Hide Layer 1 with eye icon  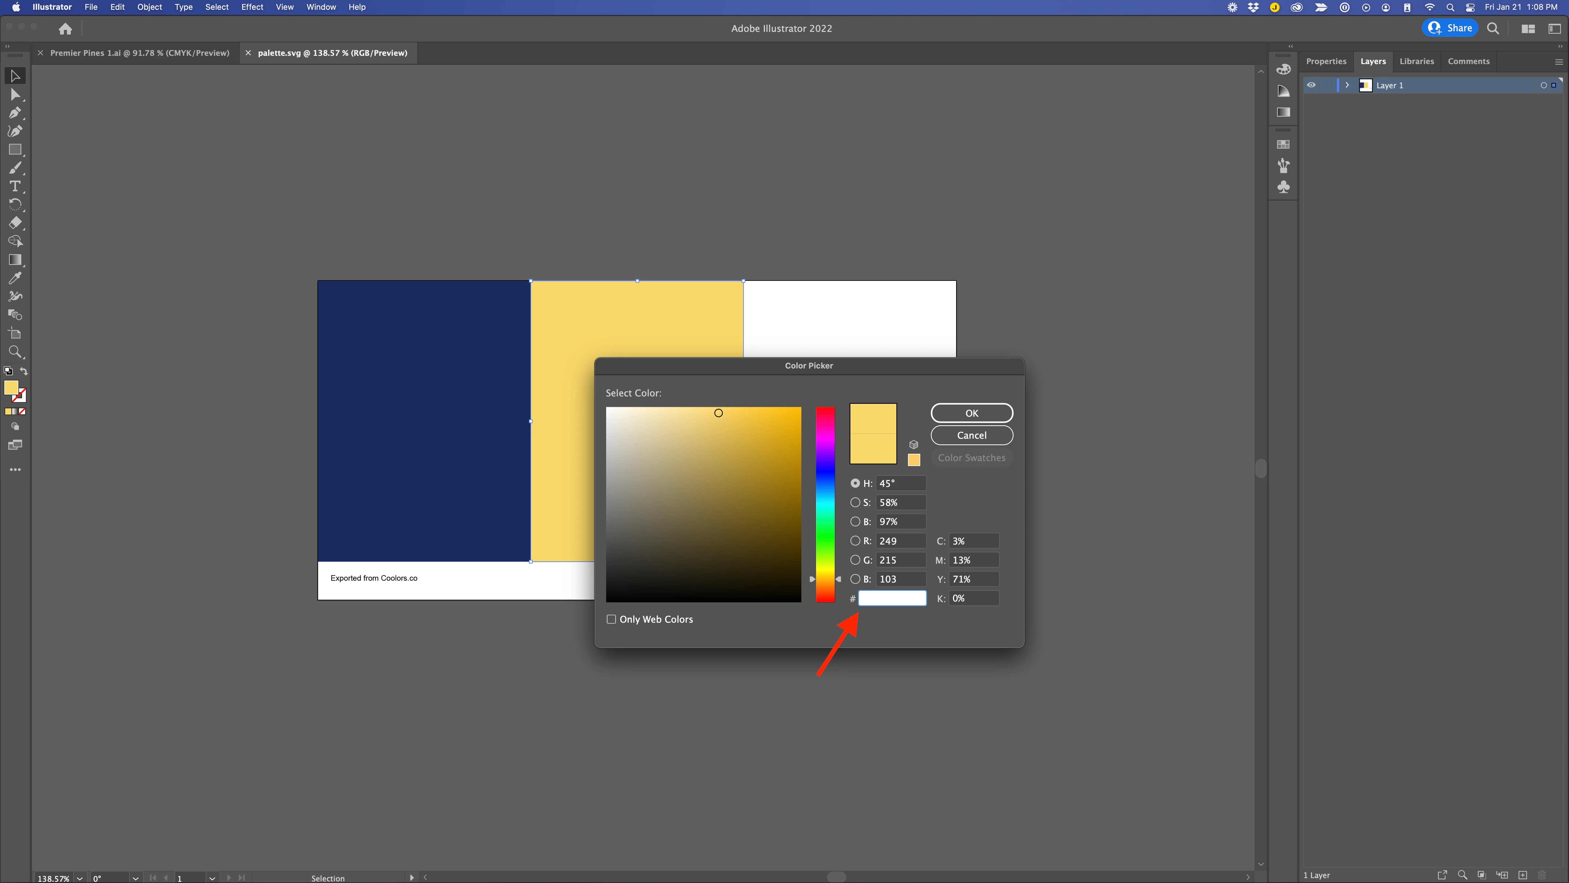[1311, 85]
